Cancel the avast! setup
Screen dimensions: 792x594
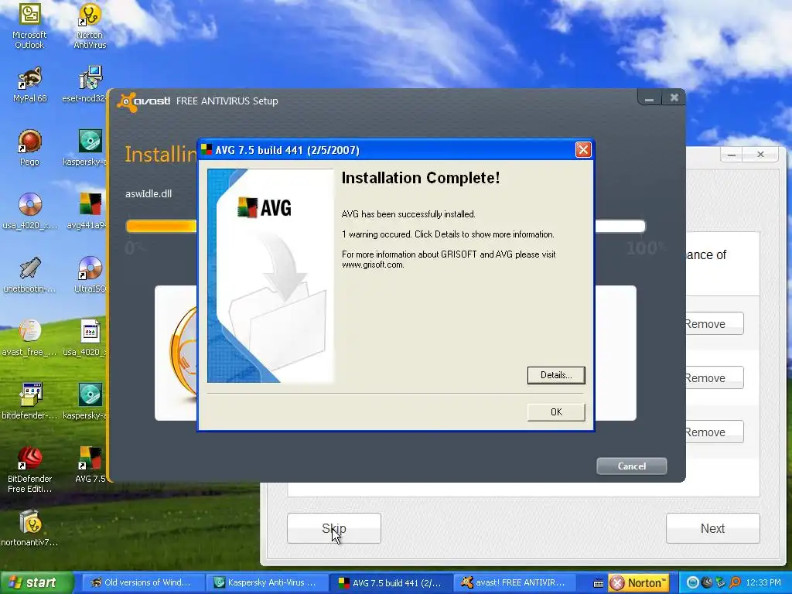(631, 466)
